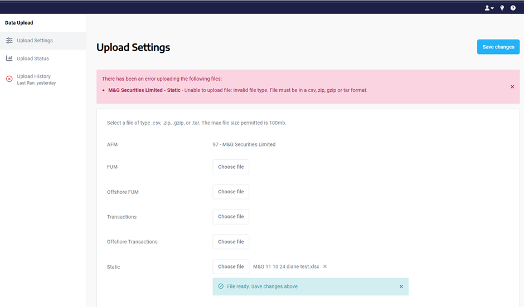Viewport: 524px width, 307px height.
Task: Click the green checkmark File ready icon
Action: coord(221,286)
